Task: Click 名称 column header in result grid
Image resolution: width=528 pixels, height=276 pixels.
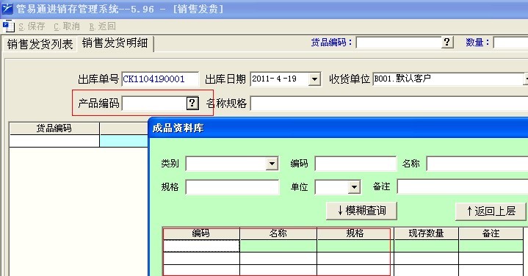Action: click(278, 233)
